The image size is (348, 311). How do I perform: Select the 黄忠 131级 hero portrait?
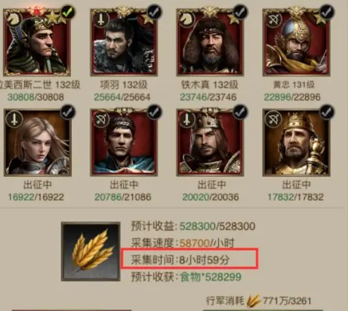(x=296, y=42)
